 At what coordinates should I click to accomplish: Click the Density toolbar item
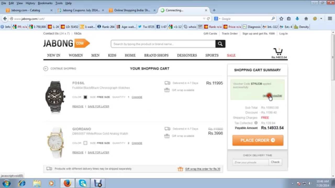(301, 27)
